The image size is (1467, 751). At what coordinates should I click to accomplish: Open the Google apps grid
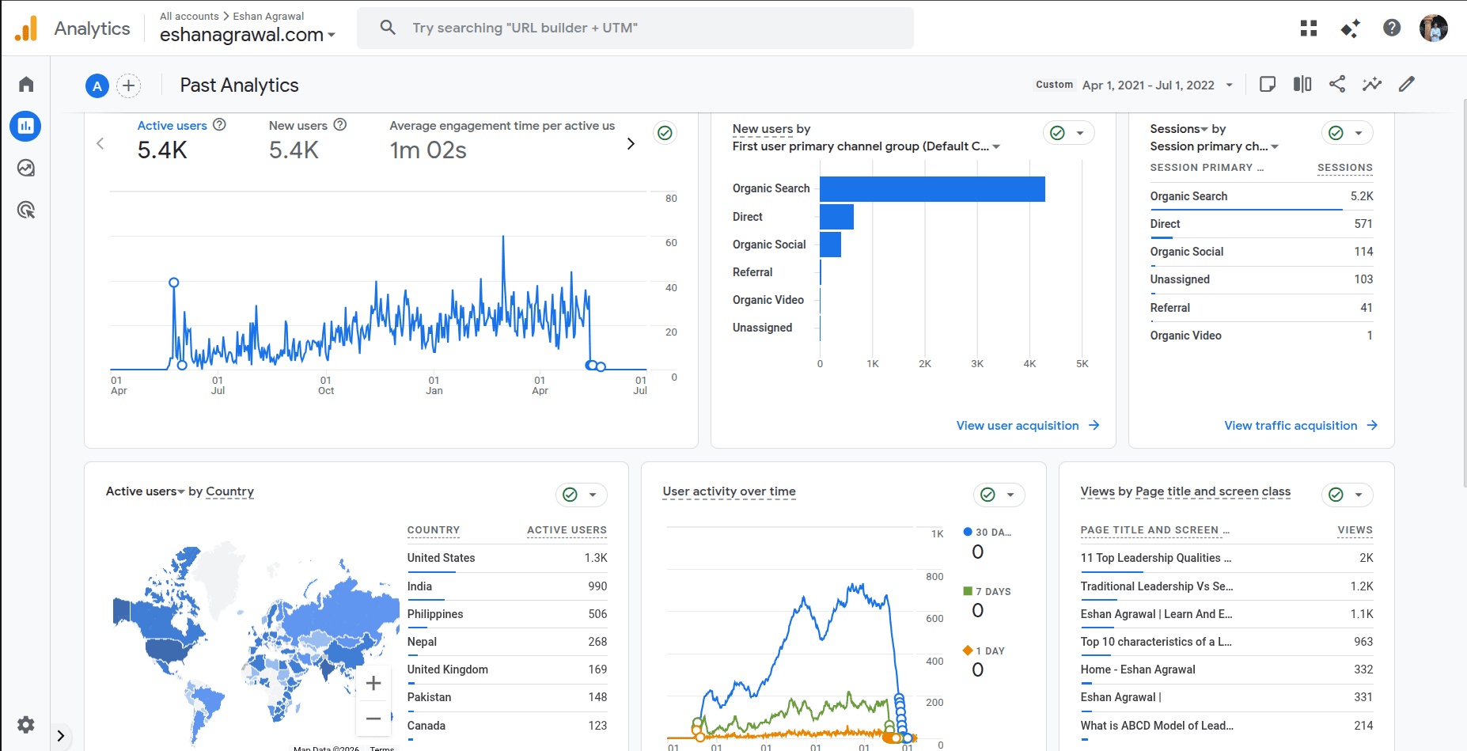[x=1309, y=28]
